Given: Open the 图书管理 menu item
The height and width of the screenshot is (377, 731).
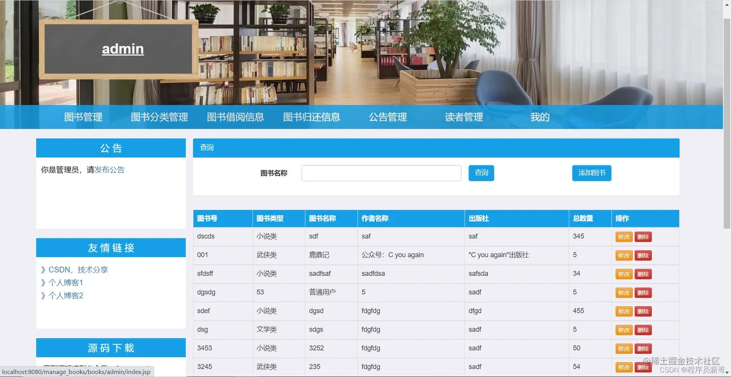Looking at the screenshot, I should (x=83, y=117).
